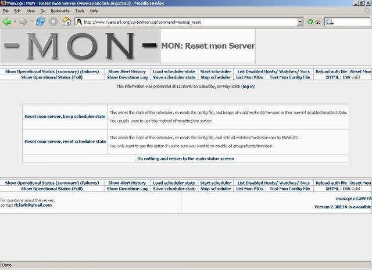The width and height of the screenshot is (372, 270).
Task: Click top CSS validation link
Action: click(x=346, y=77)
